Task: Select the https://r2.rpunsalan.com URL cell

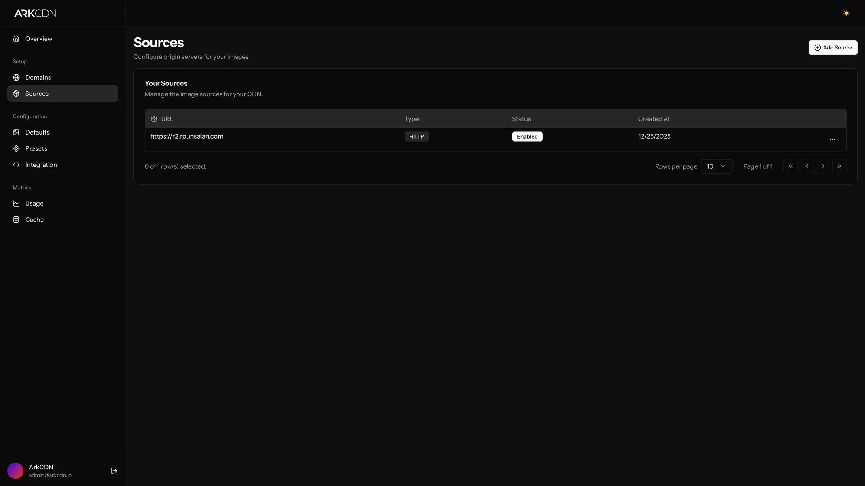Action: pyautogui.click(x=187, y=136)
